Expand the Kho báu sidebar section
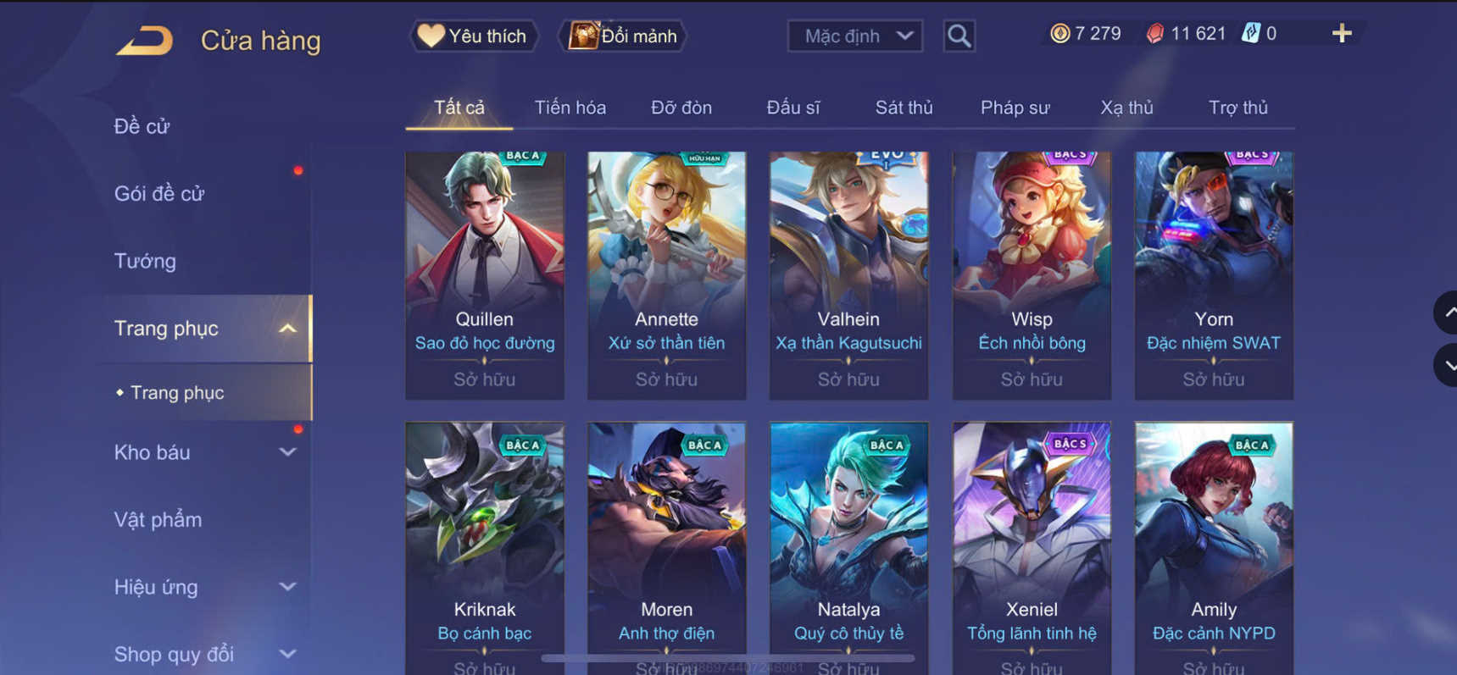The height and width of the screenshot is (675, 1457). point(288,452)
